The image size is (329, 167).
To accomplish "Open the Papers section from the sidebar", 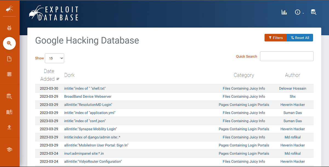I will coord(10,59).
